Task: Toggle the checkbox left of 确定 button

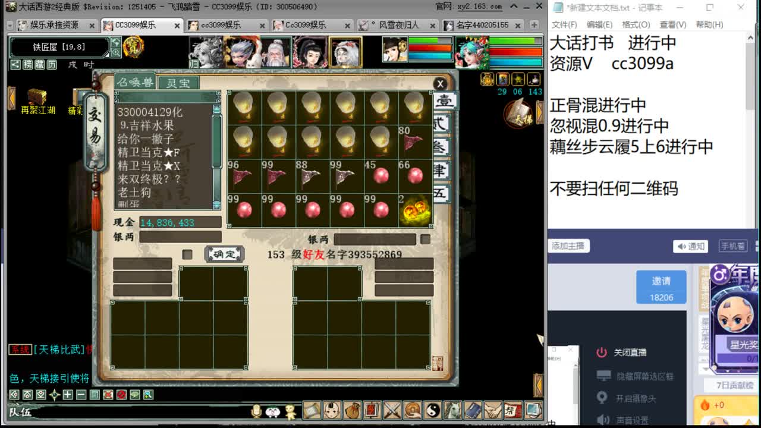Action: (187, 254)
